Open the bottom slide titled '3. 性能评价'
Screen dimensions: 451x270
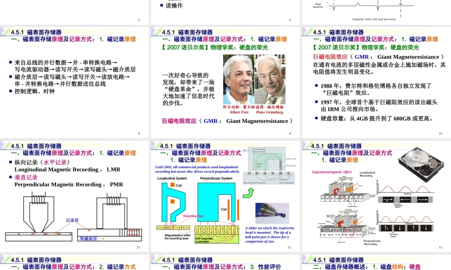click(225, 262)
